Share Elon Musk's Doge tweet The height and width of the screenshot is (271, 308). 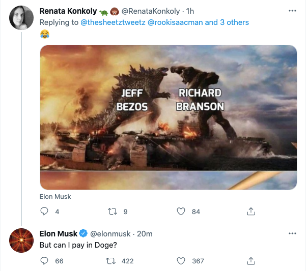pyautogui.click(x=250, y=261)
